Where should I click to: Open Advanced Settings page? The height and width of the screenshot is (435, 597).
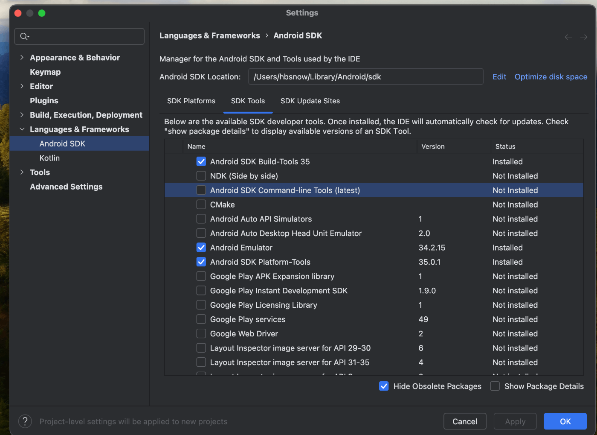tap(66, 187)
